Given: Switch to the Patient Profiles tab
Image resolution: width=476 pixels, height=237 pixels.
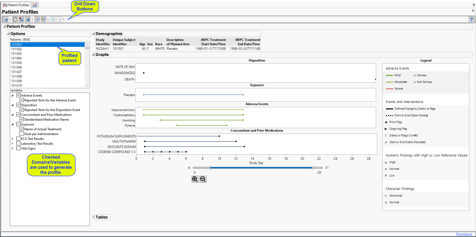Looking at the screenshot, I should click(16, 5).
